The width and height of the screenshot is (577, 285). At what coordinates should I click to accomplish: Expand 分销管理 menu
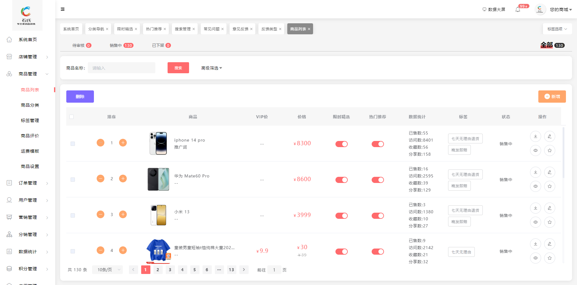tap(28, 234)
